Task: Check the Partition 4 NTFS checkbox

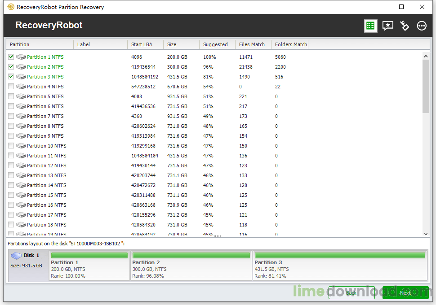Action: coord(11,86)
